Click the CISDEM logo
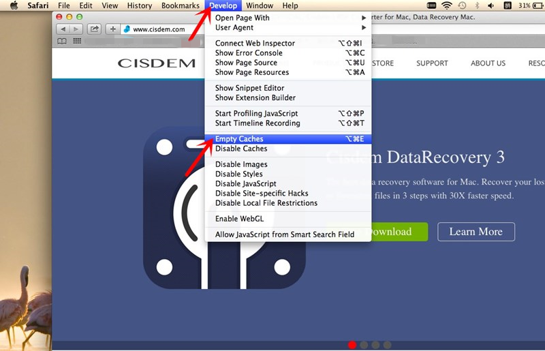The width and height of the screenshot is (545, 351). click(x=157, y=63)
